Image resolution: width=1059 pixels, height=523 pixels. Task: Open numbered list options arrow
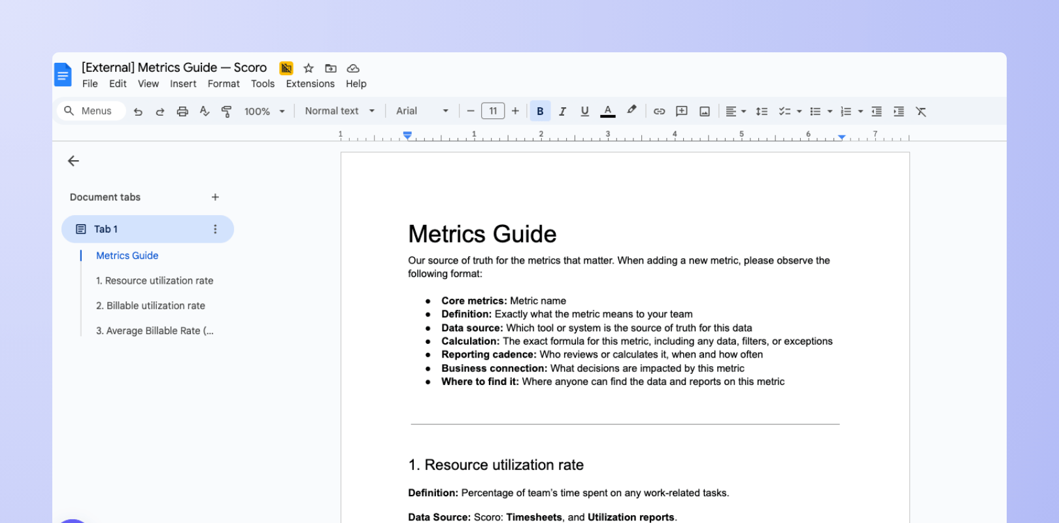point(860,112)
